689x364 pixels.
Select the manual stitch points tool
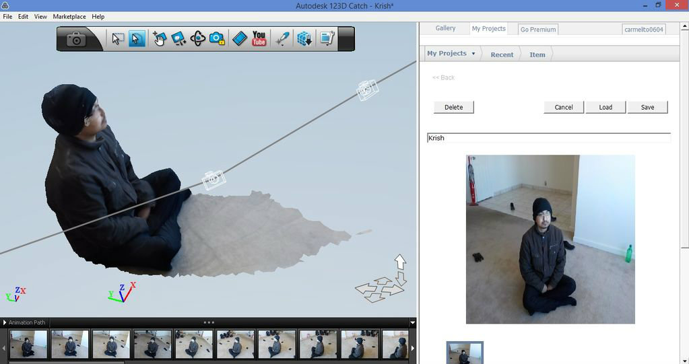[x=178, y=38]
